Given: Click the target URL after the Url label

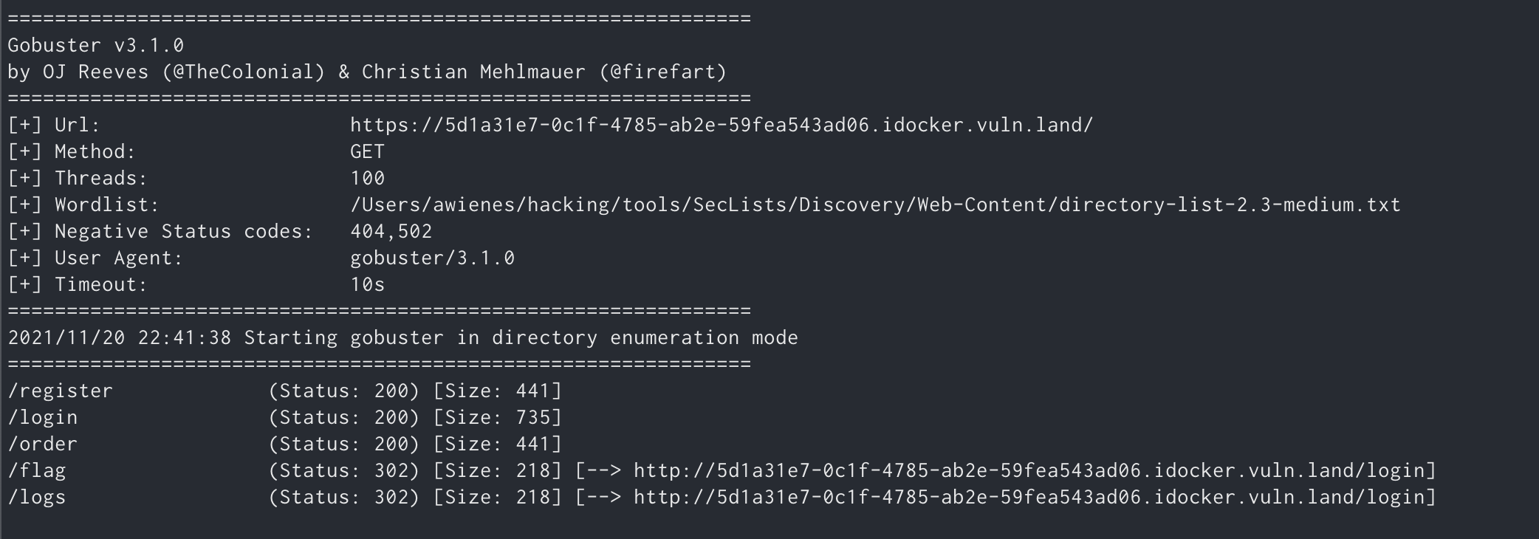Looking at the screenshot, I should point(721,125).
